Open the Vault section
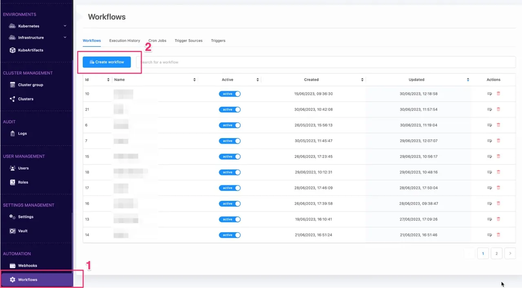Viewport: 522px width, 288px height. coord(19,231)
